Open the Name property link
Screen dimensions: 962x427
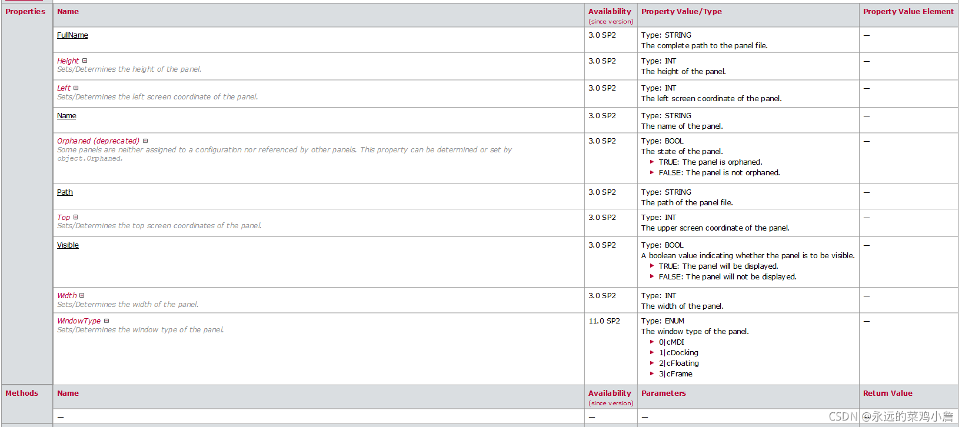pos(66,116)
